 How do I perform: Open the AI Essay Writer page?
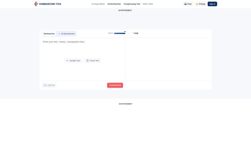(98, 4)
